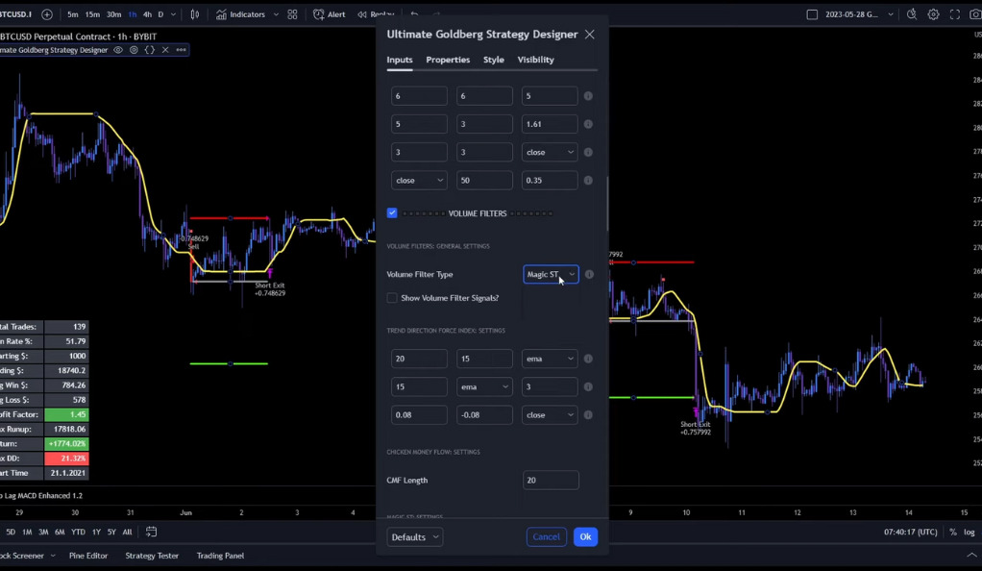The image size is (982, 571).
Task: Click the 0.35 input field
Action: coord(550,180)
